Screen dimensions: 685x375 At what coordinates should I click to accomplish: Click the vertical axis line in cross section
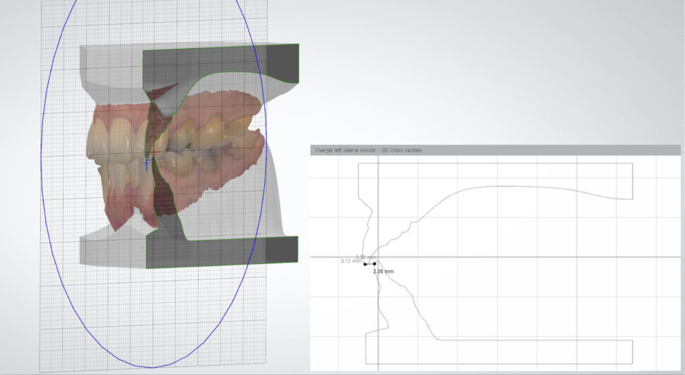point(379,314)
